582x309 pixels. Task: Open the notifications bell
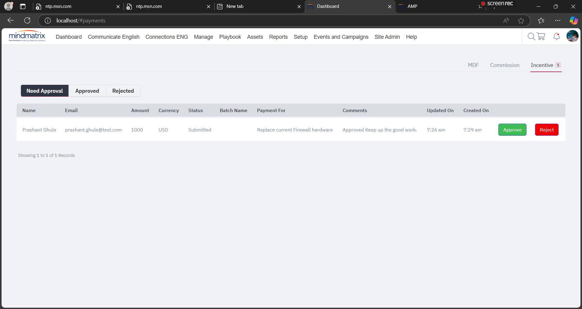point(557,37)
